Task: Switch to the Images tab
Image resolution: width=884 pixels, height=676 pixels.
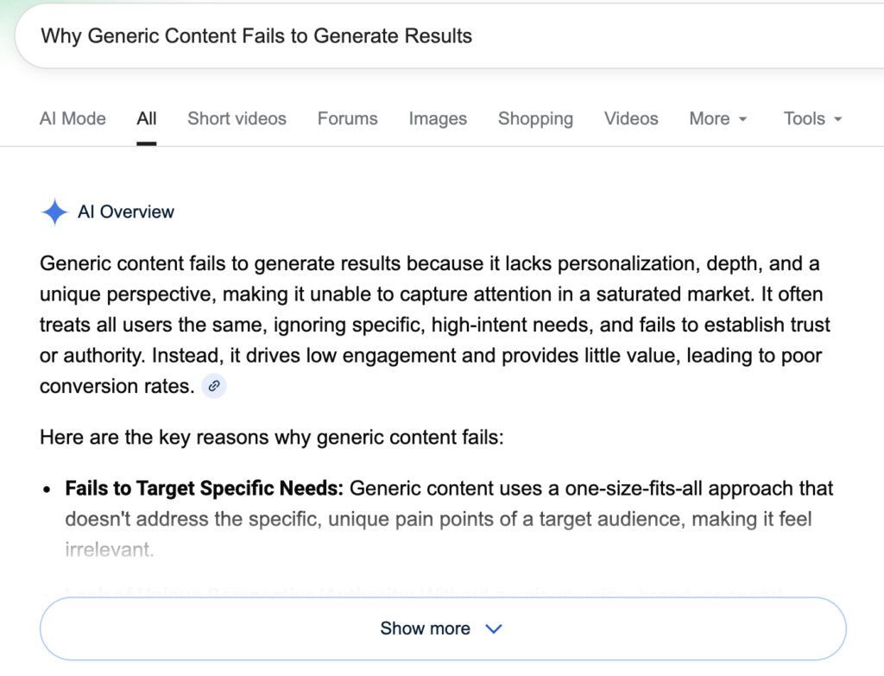Action: point(438,118)
